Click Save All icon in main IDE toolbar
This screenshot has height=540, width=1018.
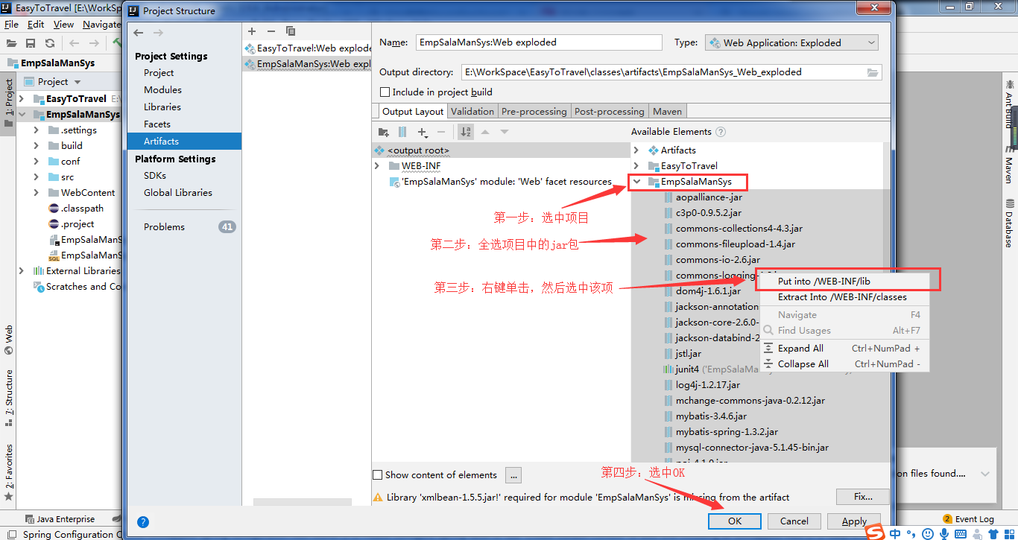(x=31, y=43)
